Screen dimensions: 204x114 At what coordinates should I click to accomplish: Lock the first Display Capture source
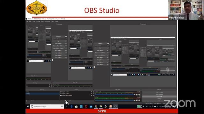(x=93, y=92)
